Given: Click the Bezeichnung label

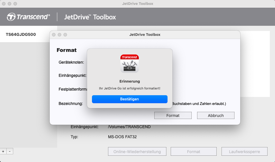Looking at the screenshot, I should coord(71,104).
